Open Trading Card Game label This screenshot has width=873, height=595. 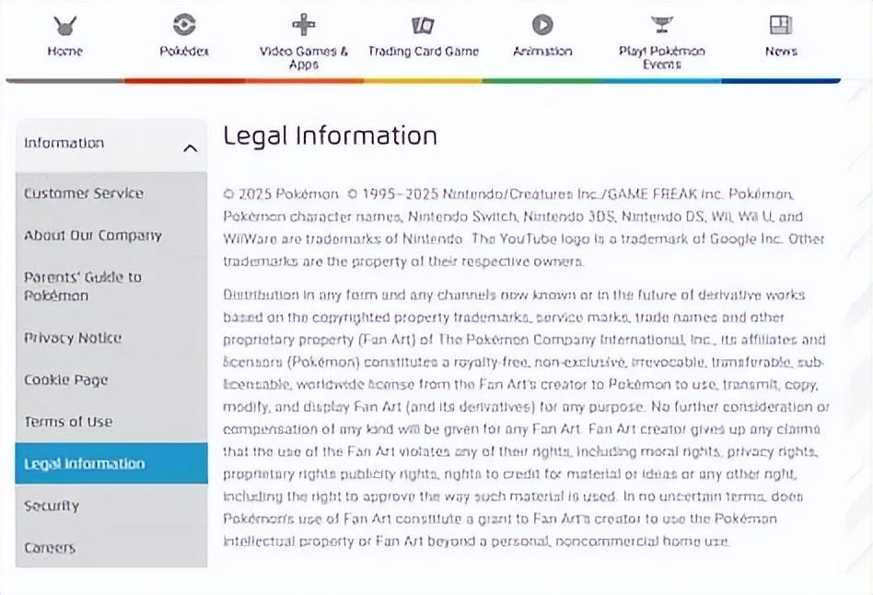pyautogui.click(x=423, y=52)
